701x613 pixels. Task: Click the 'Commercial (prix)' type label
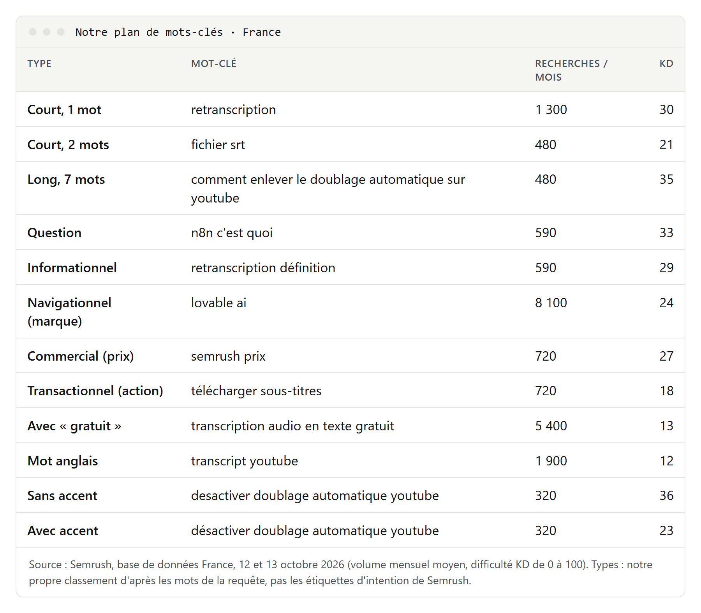point(81,356)
